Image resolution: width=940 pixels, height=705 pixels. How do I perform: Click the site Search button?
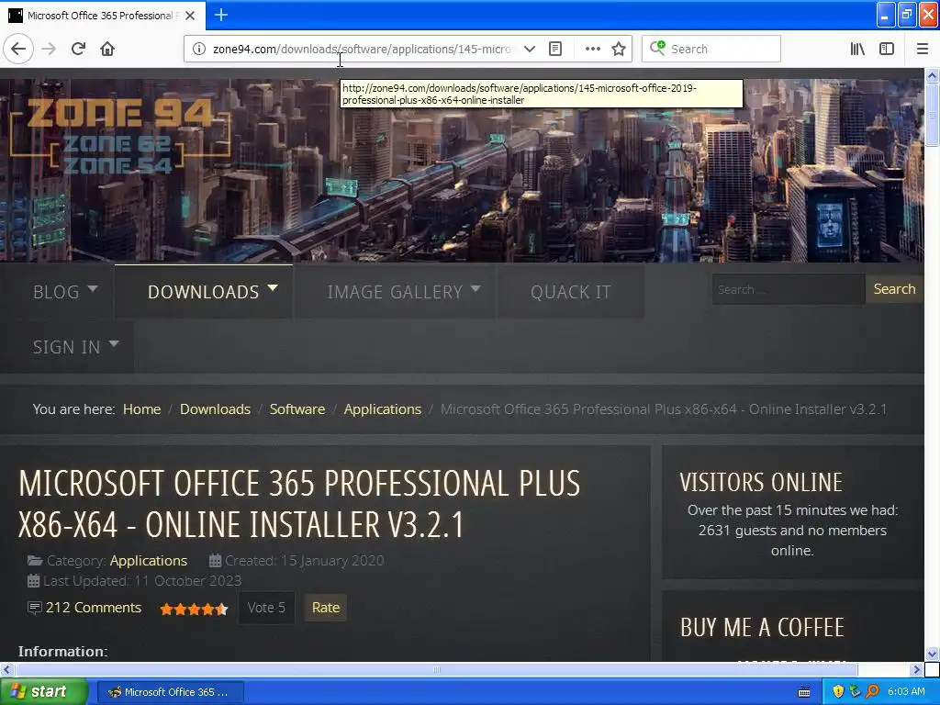click(x=894, y=289)
